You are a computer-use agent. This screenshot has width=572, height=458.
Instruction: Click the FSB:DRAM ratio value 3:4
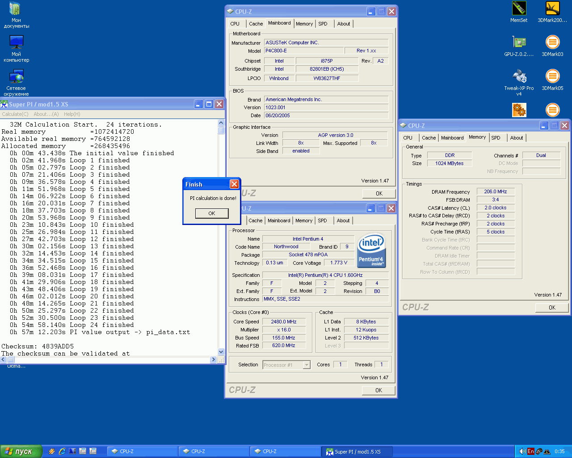495,199
